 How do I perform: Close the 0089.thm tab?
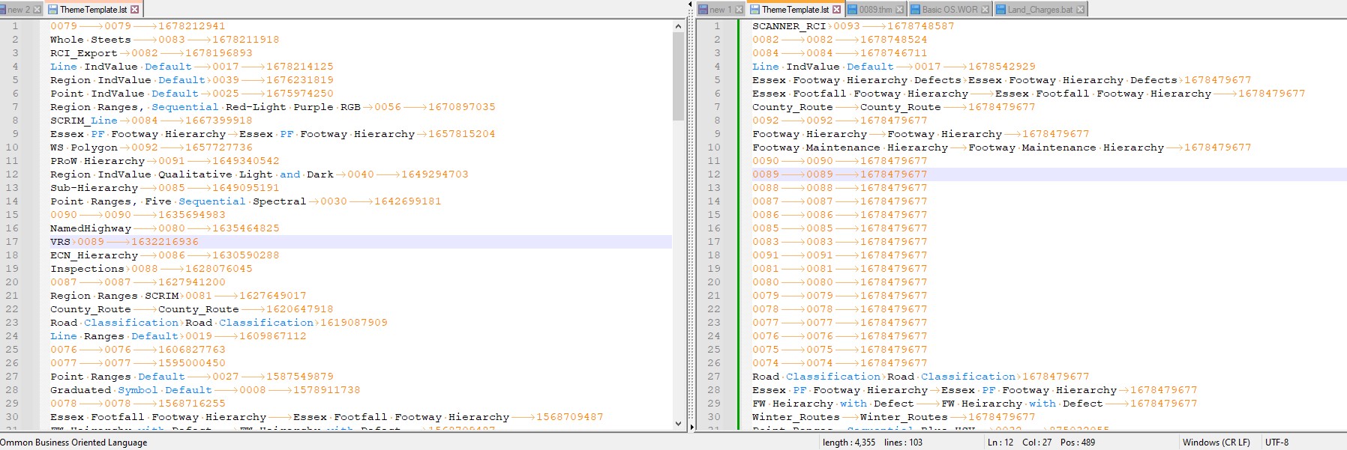[x=899, y=10]
